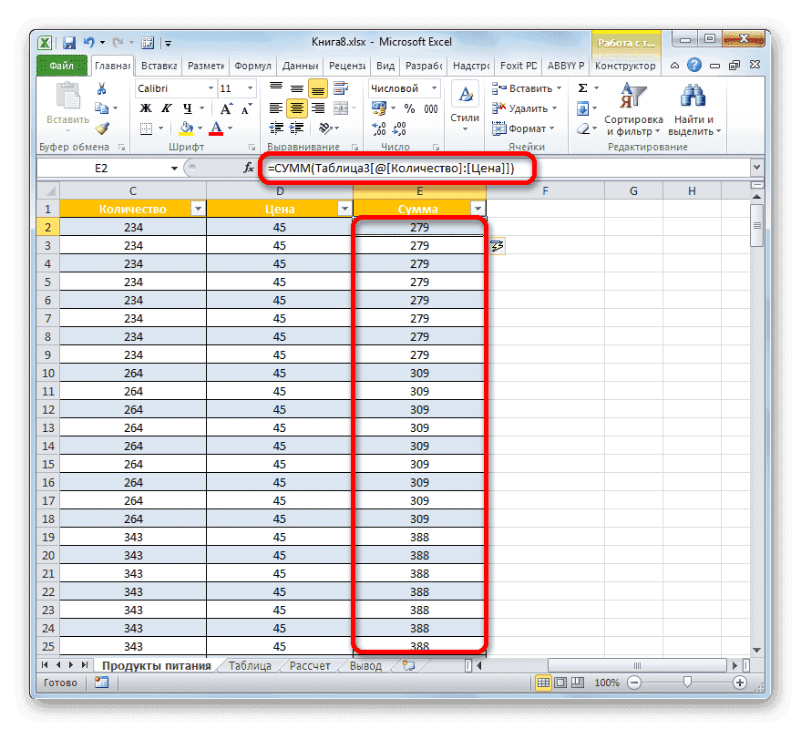Toggle bold formatting (Ж)
Image resolution: width=801 pixels, height=729 pixels.
144,107
